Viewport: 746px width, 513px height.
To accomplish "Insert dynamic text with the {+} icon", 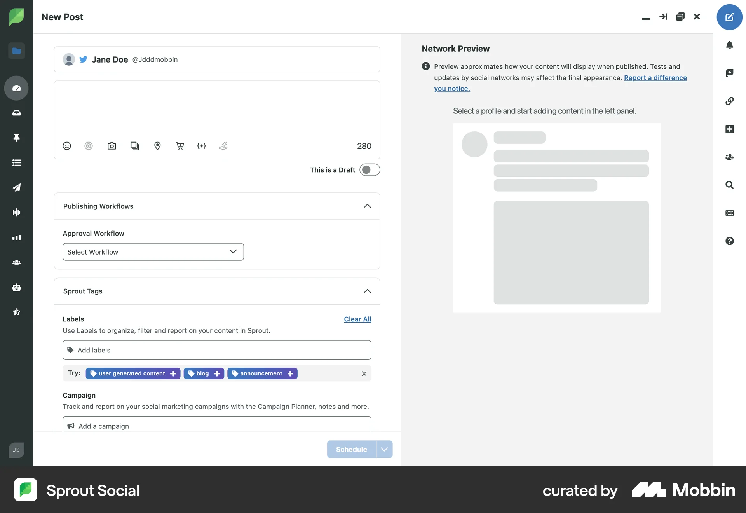I will [x=201, y=146].
